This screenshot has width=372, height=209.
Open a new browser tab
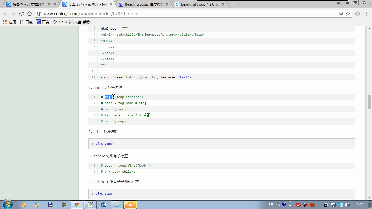point(234,4)
